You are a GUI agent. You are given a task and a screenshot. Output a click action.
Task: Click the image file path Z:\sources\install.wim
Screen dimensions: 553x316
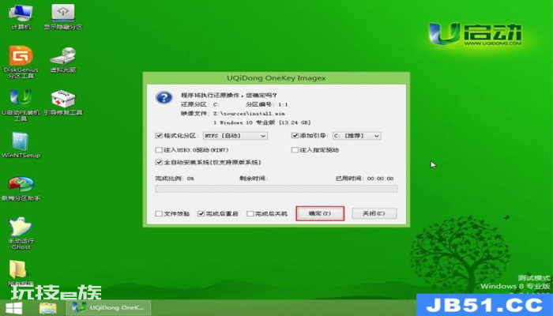pos(249,114)
